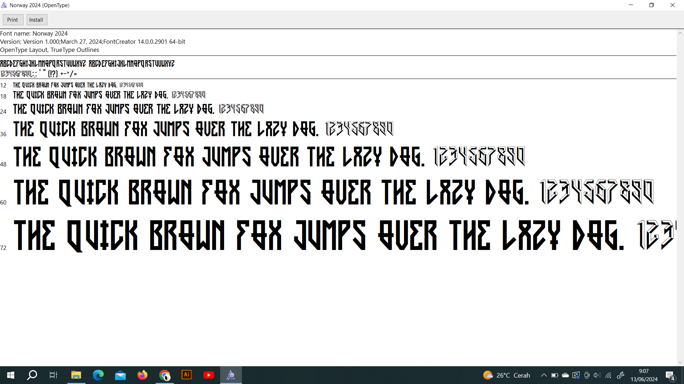Screen dimensions: 684x384
Task: Open Windows Start menu
Action: point(11,375)
